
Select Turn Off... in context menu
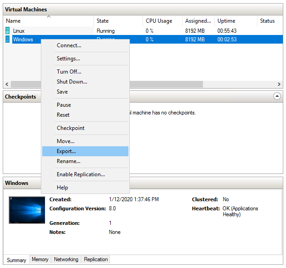(85, 72)
